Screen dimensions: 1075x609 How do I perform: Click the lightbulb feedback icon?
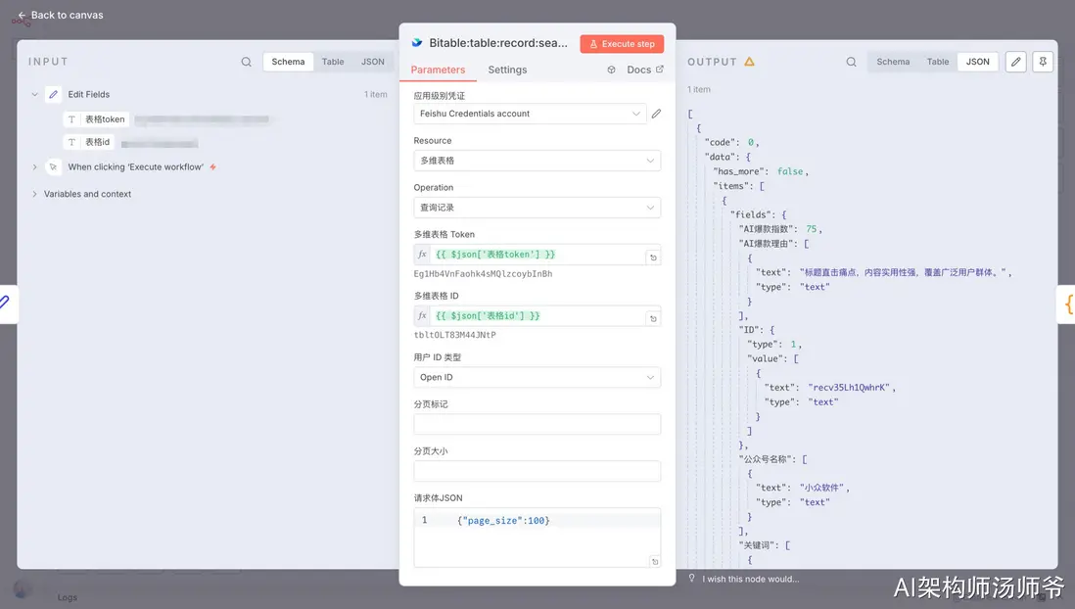pos(692,578)
